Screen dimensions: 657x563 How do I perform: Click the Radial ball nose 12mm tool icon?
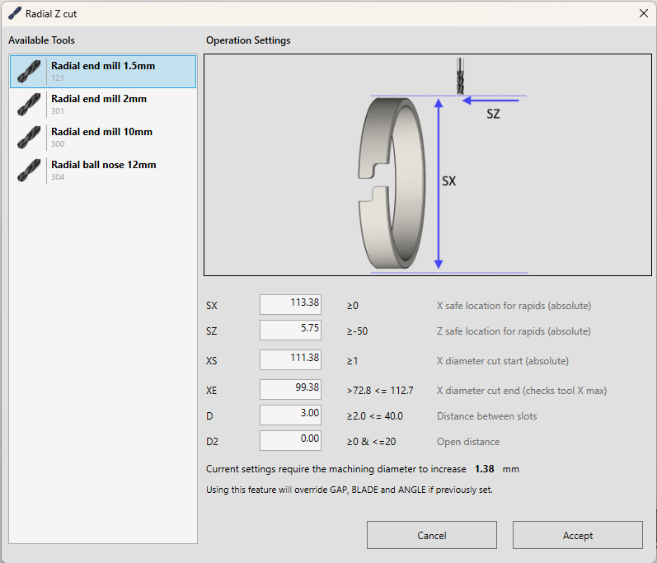(x=29, y=171)
